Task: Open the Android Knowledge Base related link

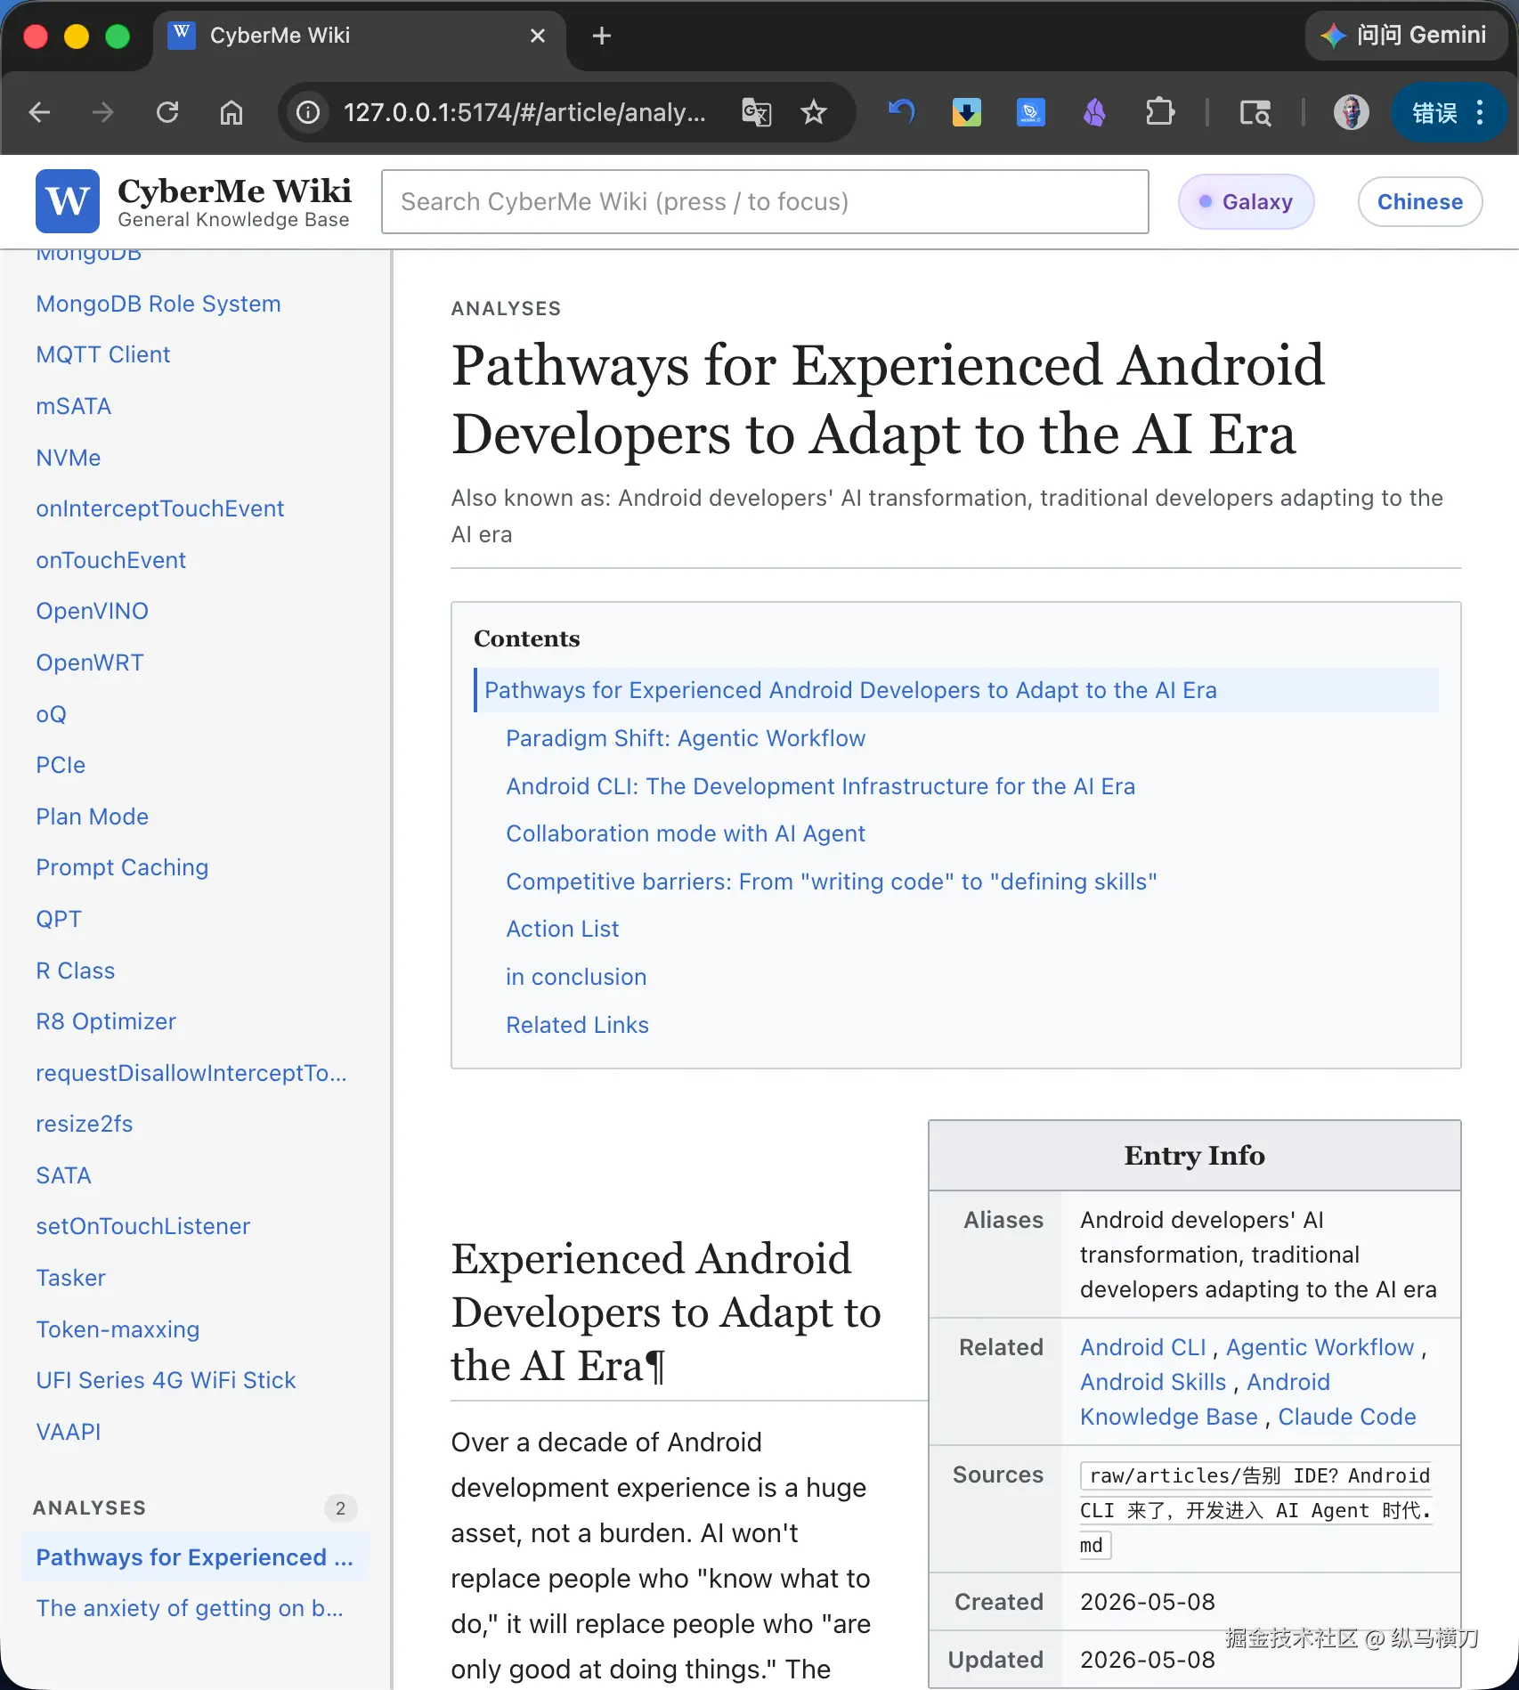Action: coord(1169,1417)
